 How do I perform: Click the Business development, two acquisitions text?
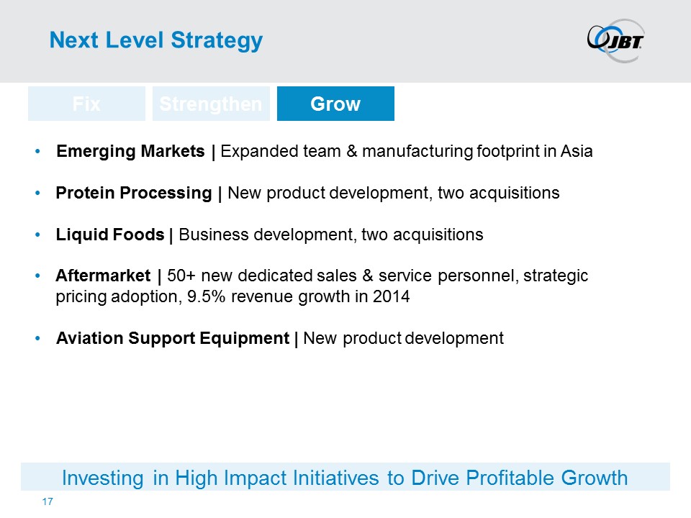point(330,235)
